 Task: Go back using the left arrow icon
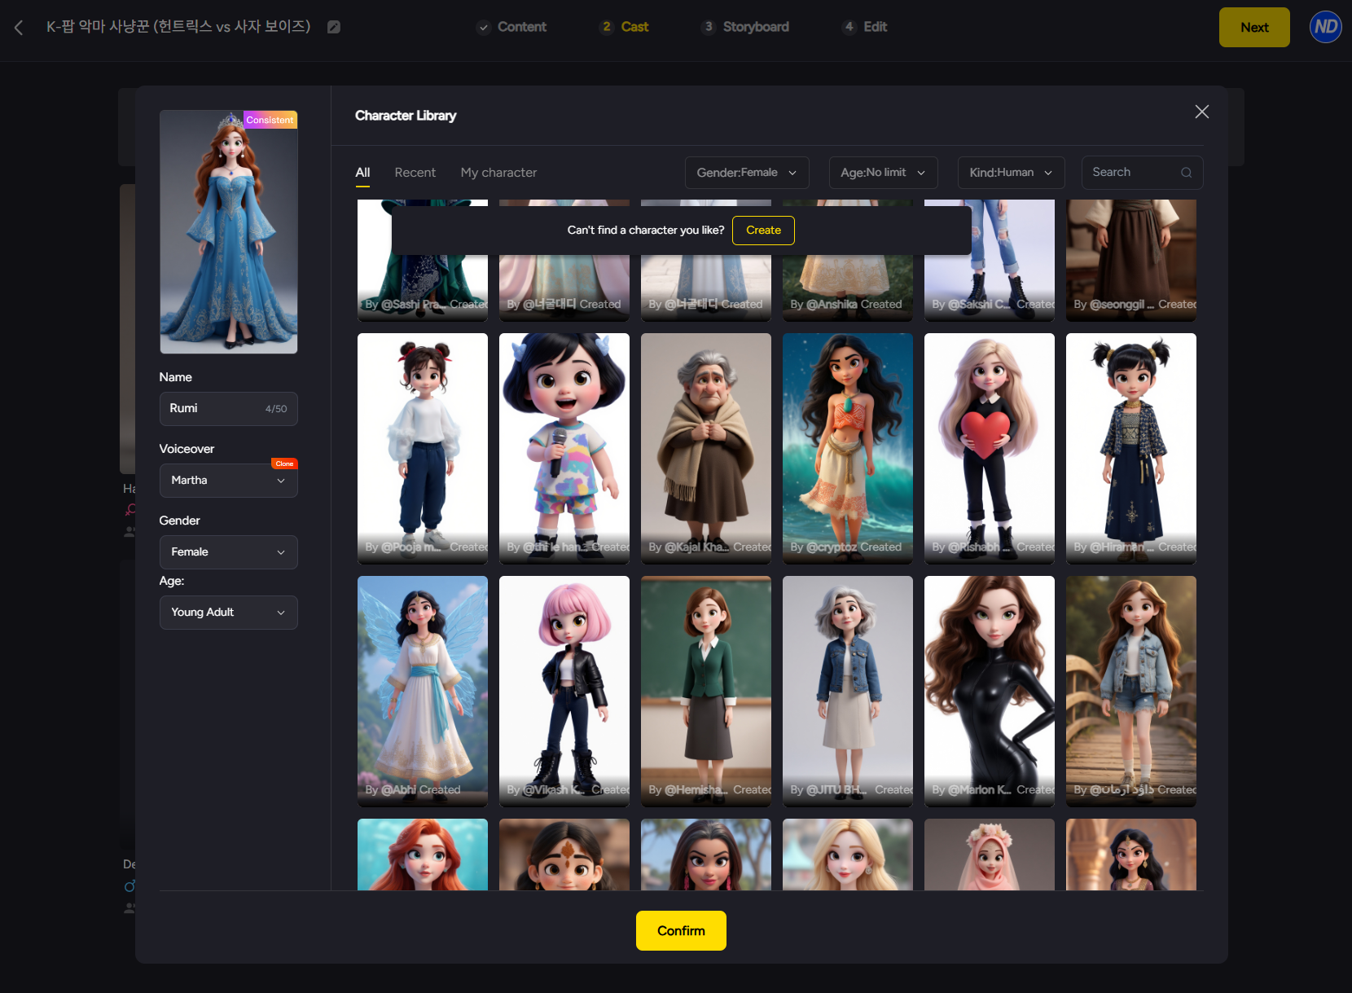(19, 28)
